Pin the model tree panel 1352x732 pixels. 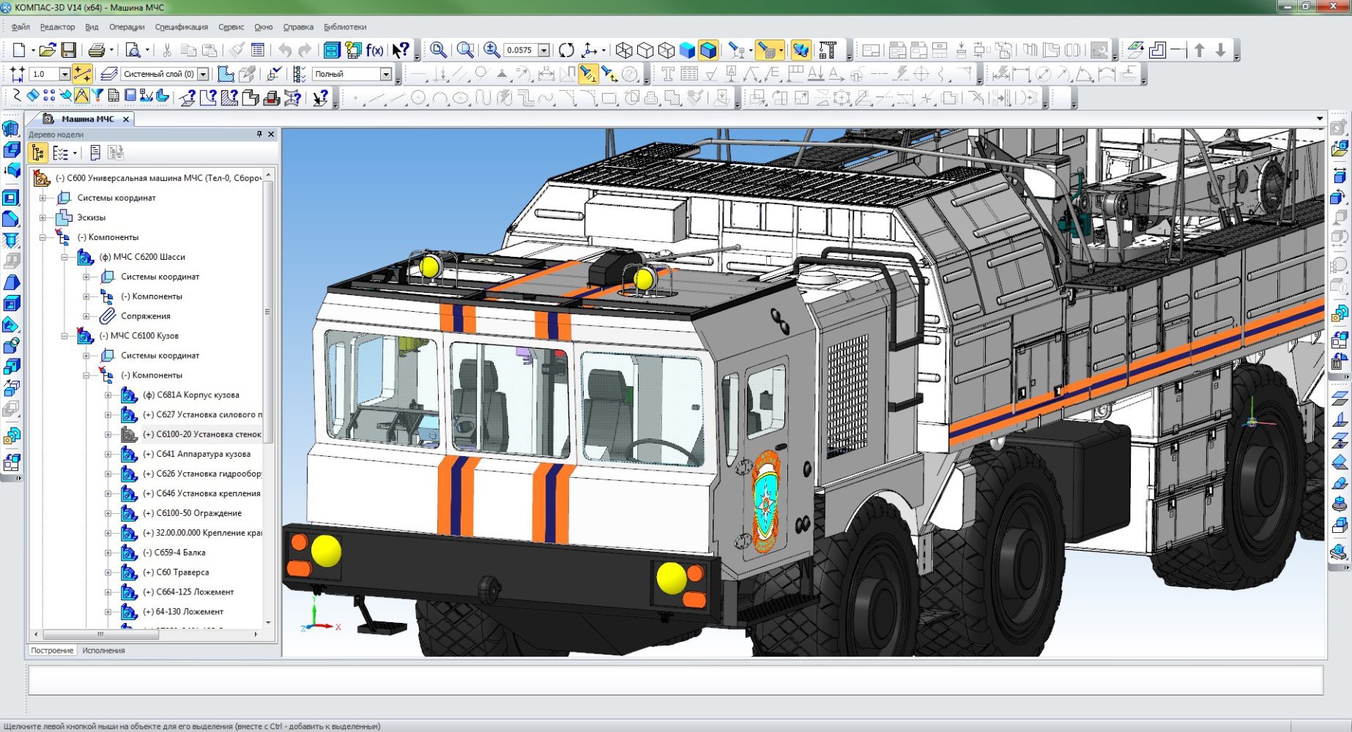[259, 134]
